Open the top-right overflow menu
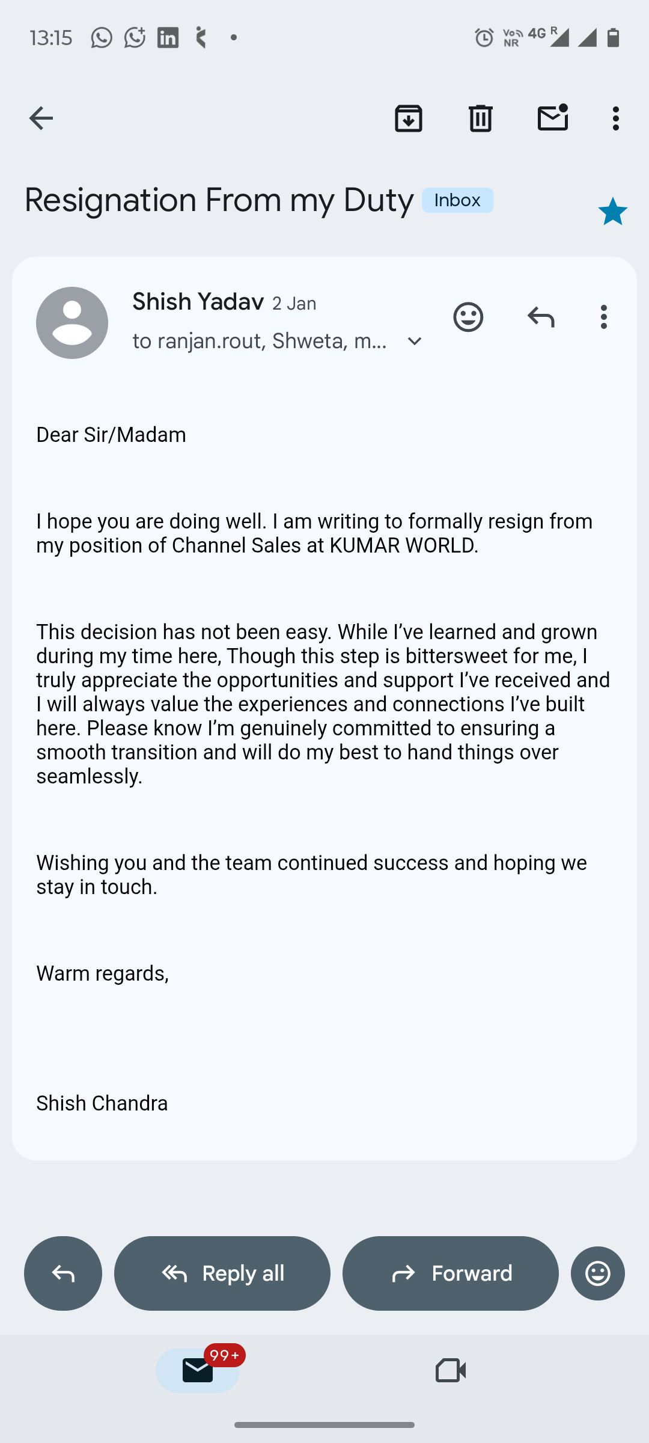Screen dimensions: 649x1443 (x=615, y=118)
